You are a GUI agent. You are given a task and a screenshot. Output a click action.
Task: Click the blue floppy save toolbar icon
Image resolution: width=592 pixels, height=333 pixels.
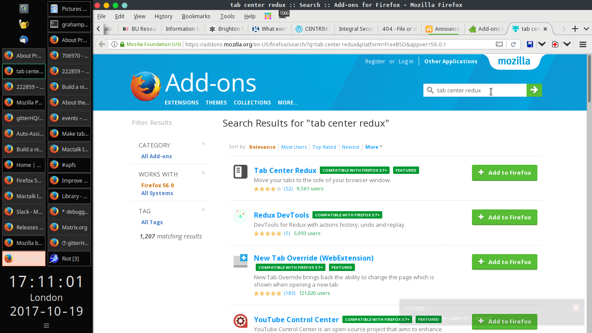tap(530, 44)
